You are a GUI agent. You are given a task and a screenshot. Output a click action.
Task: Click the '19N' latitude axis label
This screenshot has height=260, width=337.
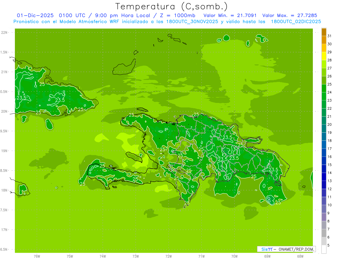(4, 151)
